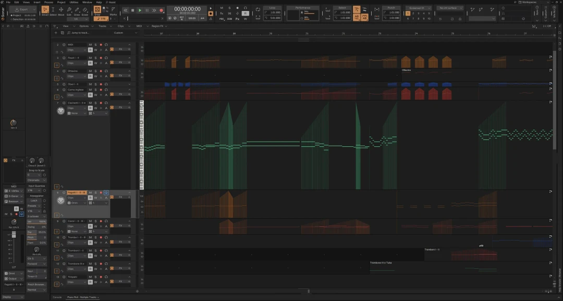Open the Process menu
This screenshot has height=301, width=563.
click(x=48, y=2)
